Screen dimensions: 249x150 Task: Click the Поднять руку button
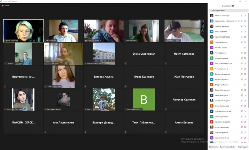(243, 147)
